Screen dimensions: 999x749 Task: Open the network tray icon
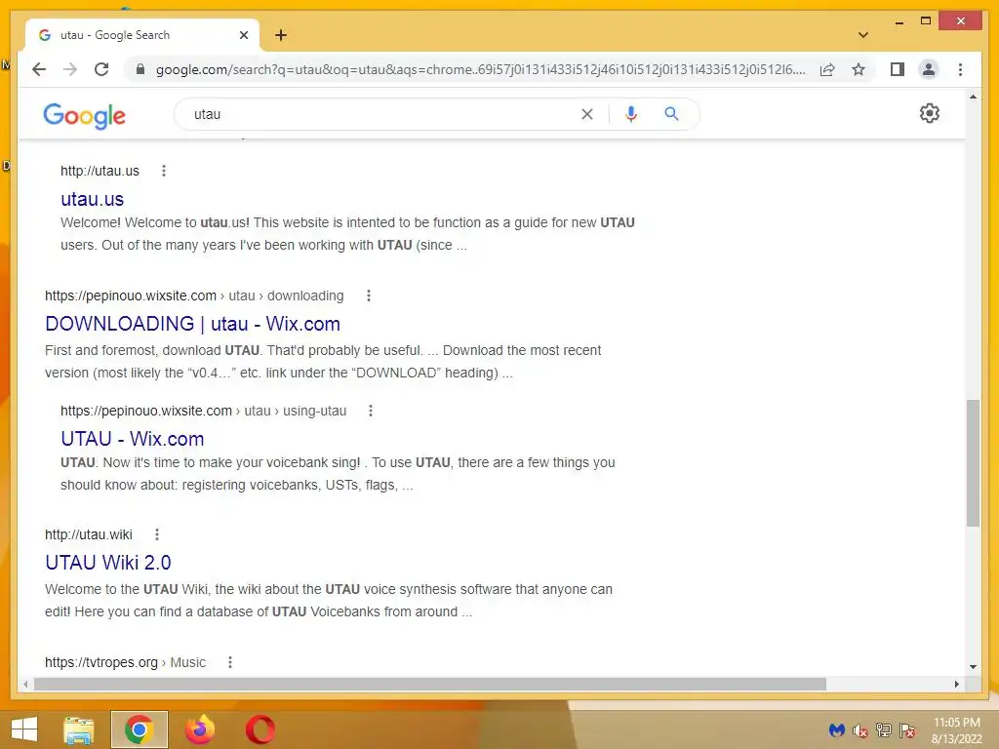click(884, 730)
